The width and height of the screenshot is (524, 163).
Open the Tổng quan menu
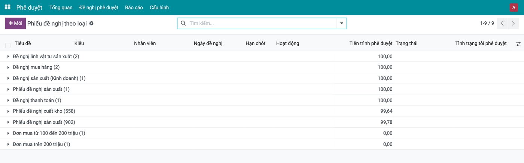pyautogui.click(x=61, y=7)
